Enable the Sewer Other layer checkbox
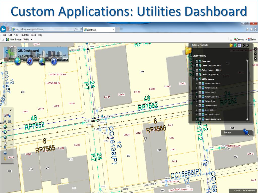Viewport: 258px width, 193px height. (x=200, y=110)
